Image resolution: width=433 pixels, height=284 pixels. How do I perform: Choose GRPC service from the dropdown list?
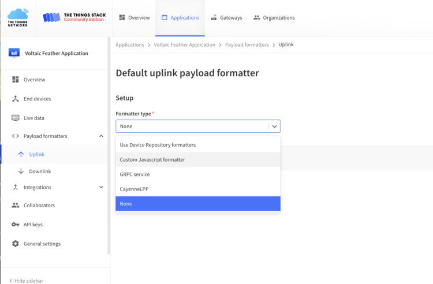(x=198, y=174)
